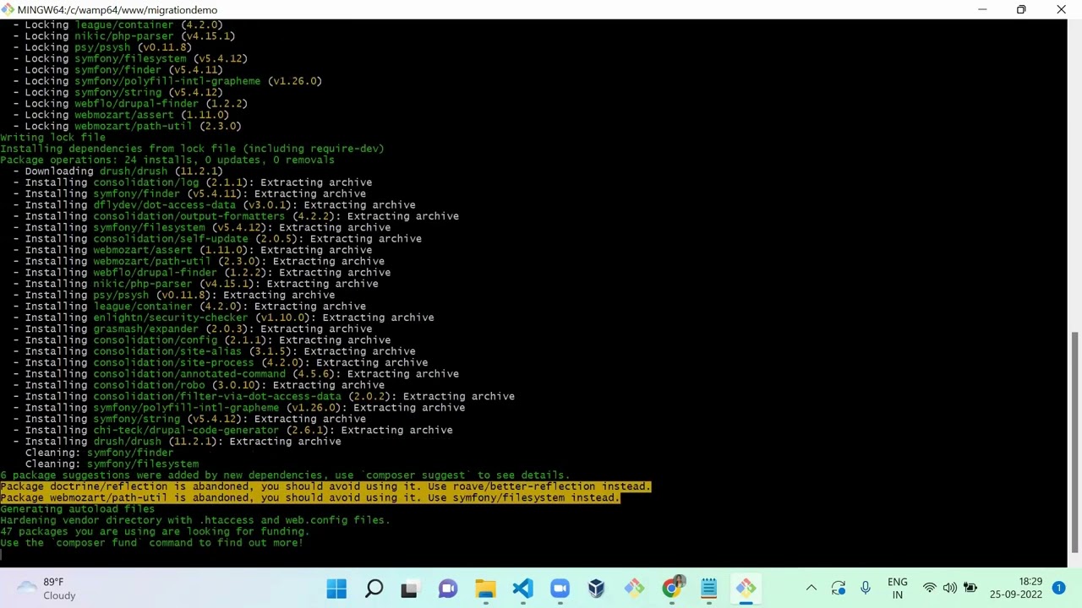Click the '47 packages you are using' funding line
Viewport: 1082px width, 608px height.
(155, 531)
